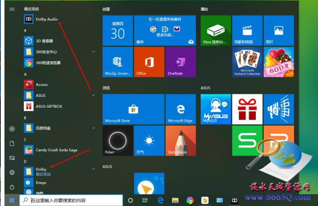Screen dimensions: 318x206
Task: Launch the Candy Crush Soda tile
Action: tap(279, 62)
